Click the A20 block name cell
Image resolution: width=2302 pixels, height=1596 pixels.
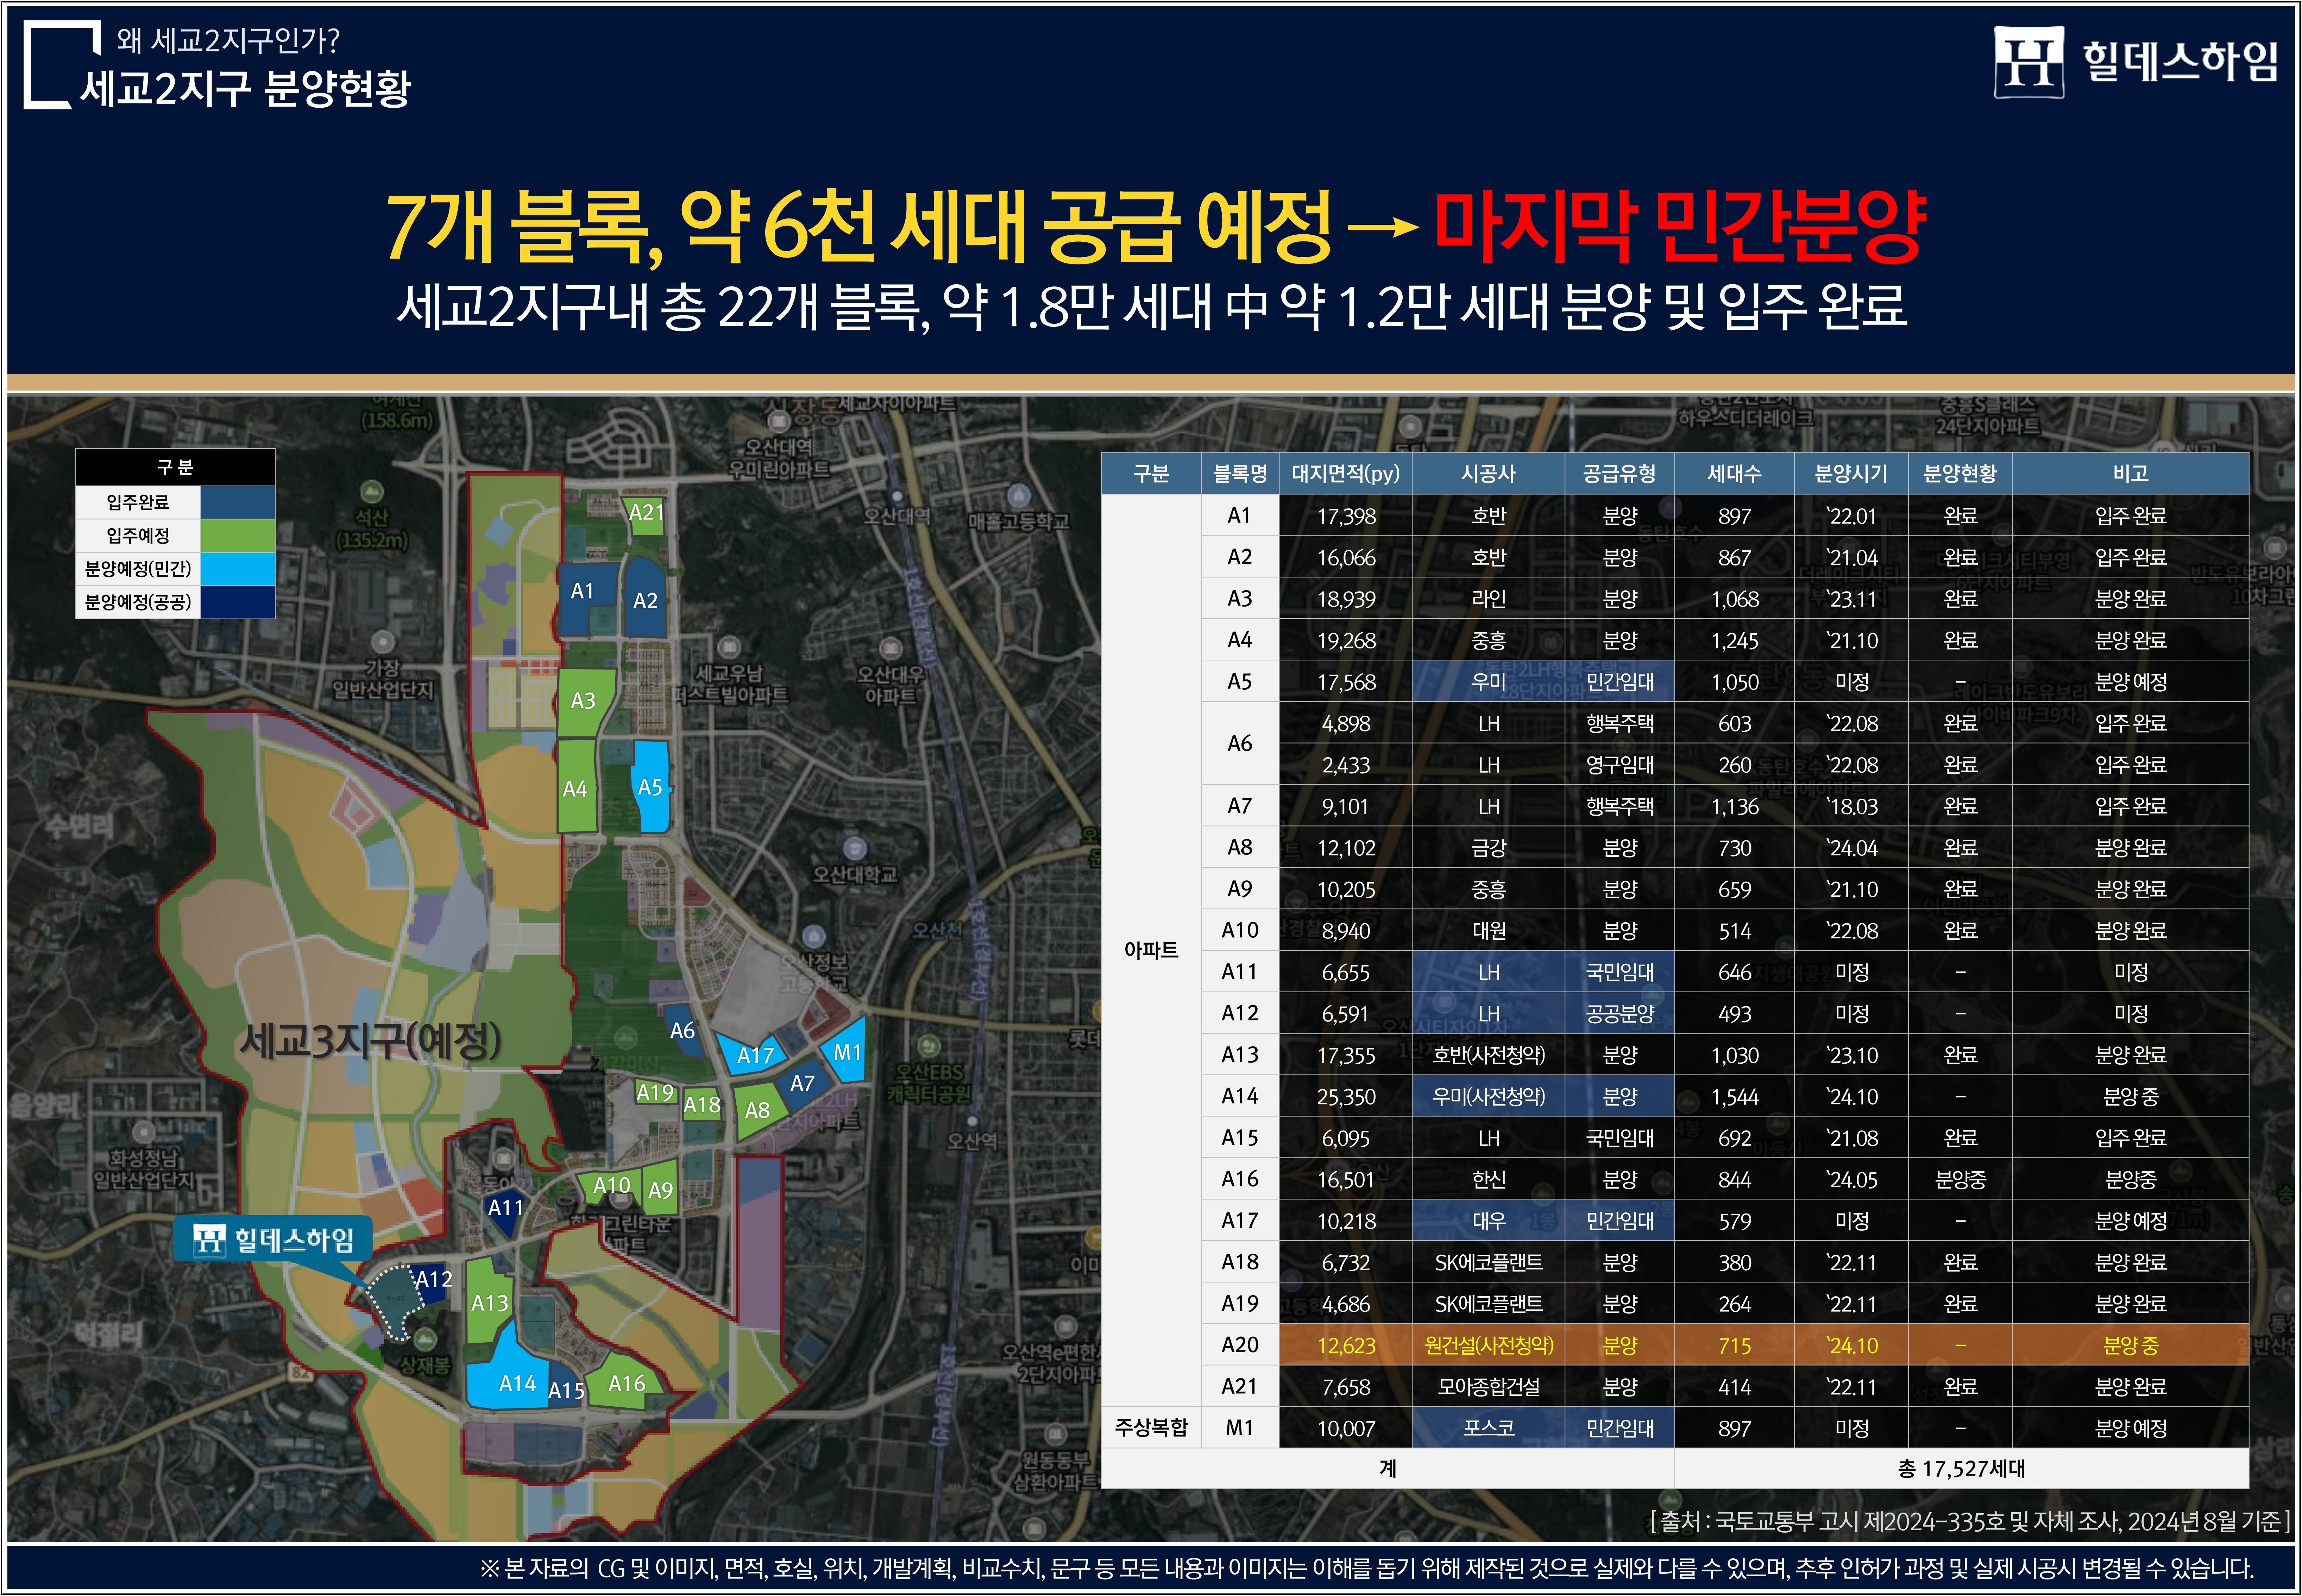pos(1240,1345)
